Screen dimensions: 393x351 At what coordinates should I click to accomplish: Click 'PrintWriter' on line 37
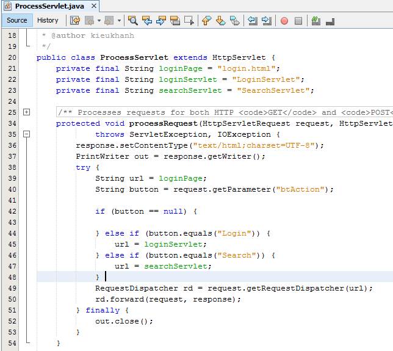point(103,156)
